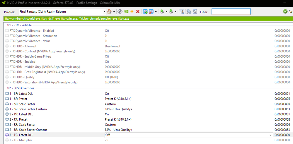Click Preset K value of RR: Preset

pyautogui.click(x=118, y=119)
